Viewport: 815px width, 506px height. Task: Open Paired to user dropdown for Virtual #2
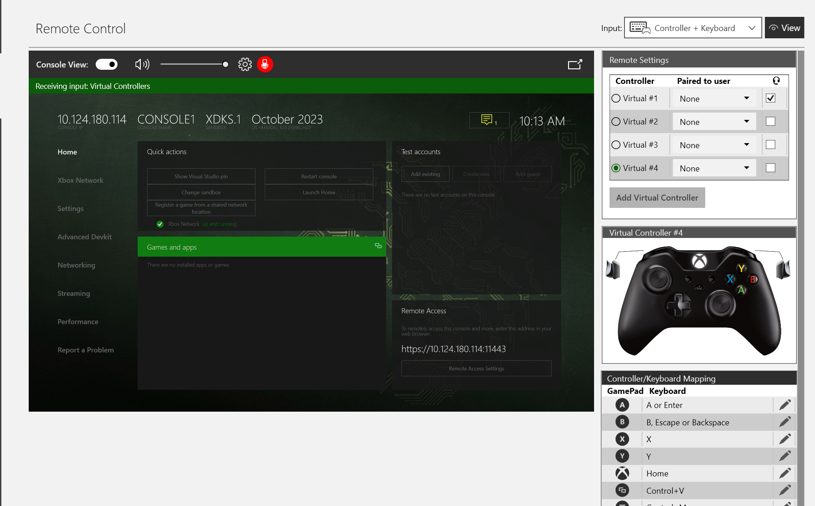pos(714,122)
